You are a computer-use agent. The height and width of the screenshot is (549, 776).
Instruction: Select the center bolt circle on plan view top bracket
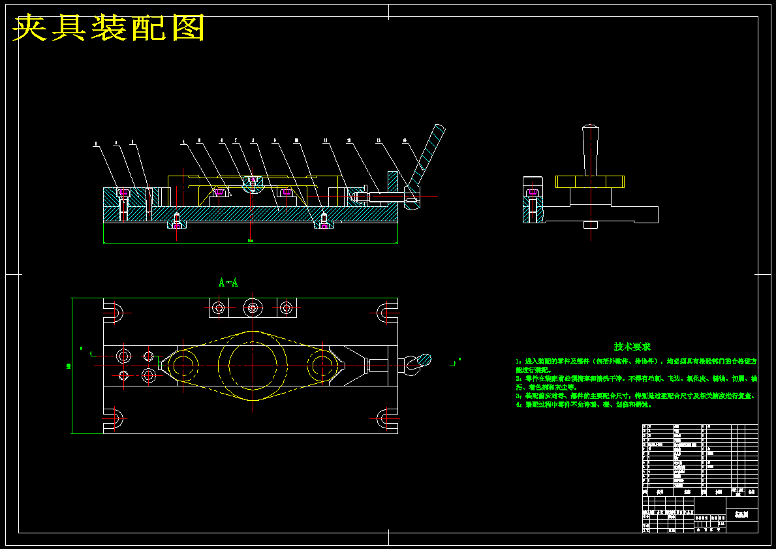tap(253, 308)
